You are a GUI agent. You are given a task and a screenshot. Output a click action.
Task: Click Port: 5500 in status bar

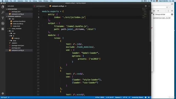100,97
